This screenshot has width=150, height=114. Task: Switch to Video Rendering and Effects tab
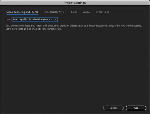click(x=22, y=12)
